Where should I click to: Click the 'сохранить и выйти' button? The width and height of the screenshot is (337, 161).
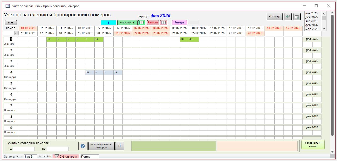[x=313, y=145]
